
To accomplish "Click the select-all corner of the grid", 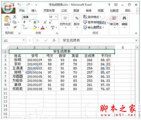I will (6, 48).
